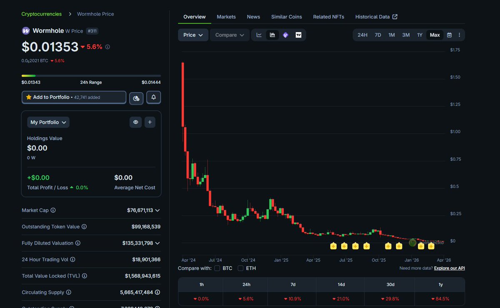Set a price alert bell
Viewport: 500px width, 308px height.
coord(154,97)
